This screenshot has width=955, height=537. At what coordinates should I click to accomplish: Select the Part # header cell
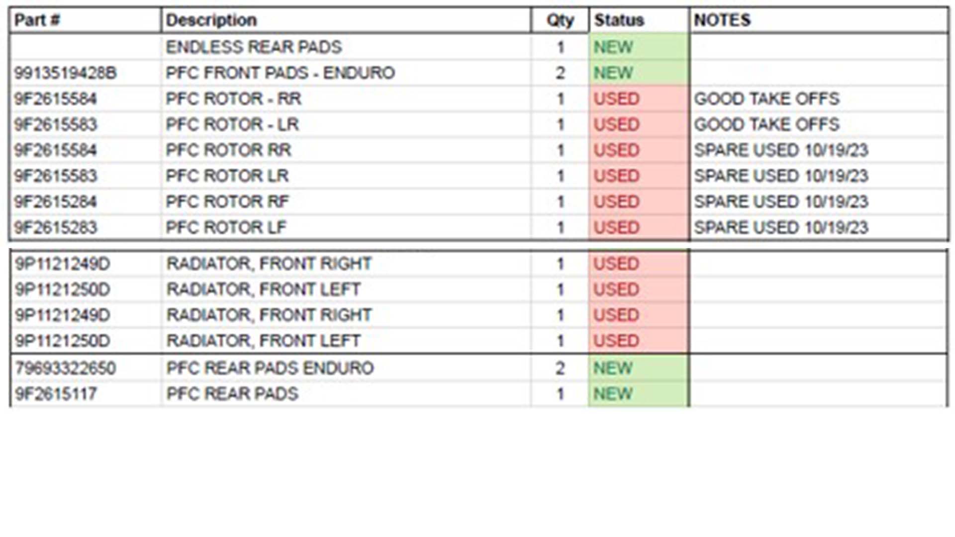click(85, 20)
